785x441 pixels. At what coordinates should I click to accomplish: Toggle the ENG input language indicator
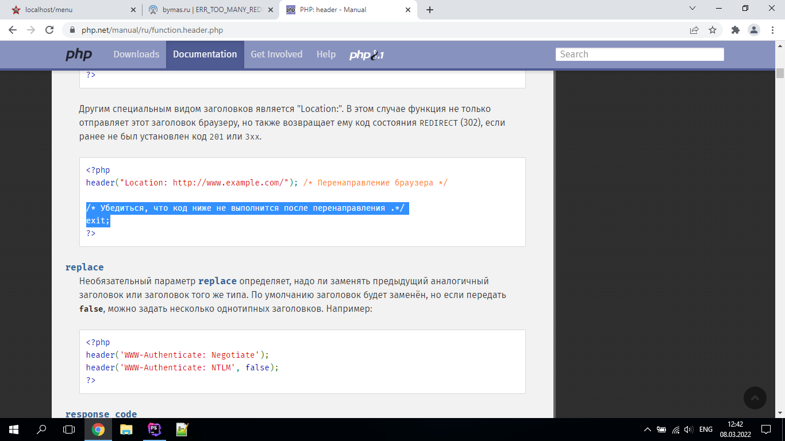(706, 430)
